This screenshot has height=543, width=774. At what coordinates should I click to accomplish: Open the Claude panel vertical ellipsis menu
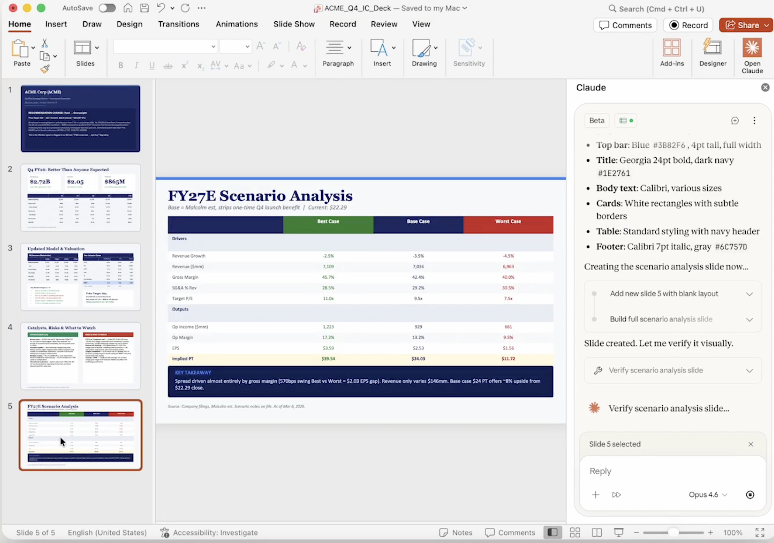[754, 121]
